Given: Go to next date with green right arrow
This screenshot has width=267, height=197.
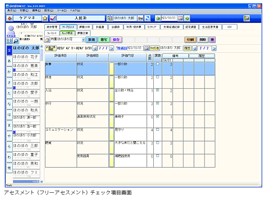Looking at the screenshot, I should pyautogui.click(x=187, y=18).
